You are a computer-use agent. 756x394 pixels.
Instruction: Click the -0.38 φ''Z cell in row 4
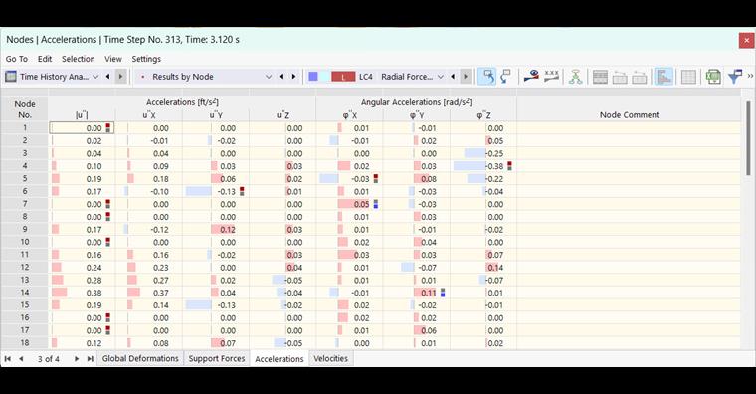pyautogui.click(x=483, y=166)
